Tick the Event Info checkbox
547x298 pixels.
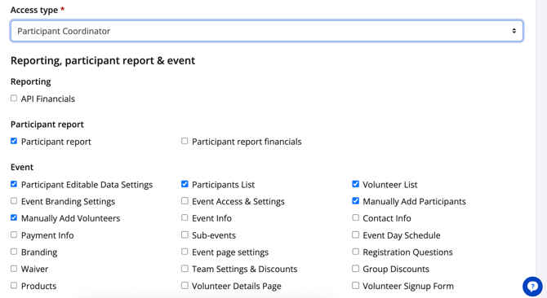tap(185, 217)
